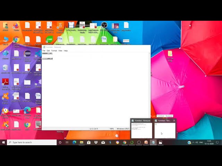
Task: Open the green CORE desktop shortcut
Action: (49, 40)
